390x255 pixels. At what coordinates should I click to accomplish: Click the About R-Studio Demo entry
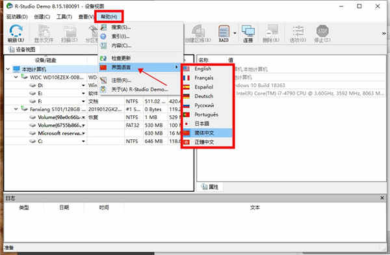click(139, 89)
